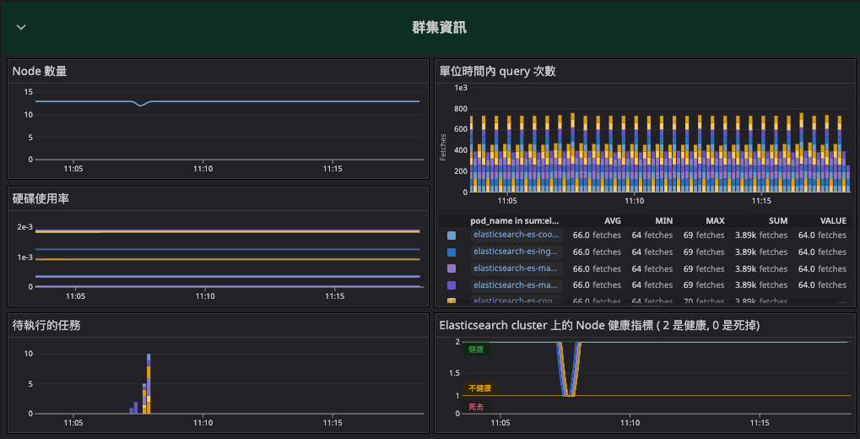Screen dimensions: 860x439
Task: Click the green 健康 threshold marker
Action: coord(476,349)
